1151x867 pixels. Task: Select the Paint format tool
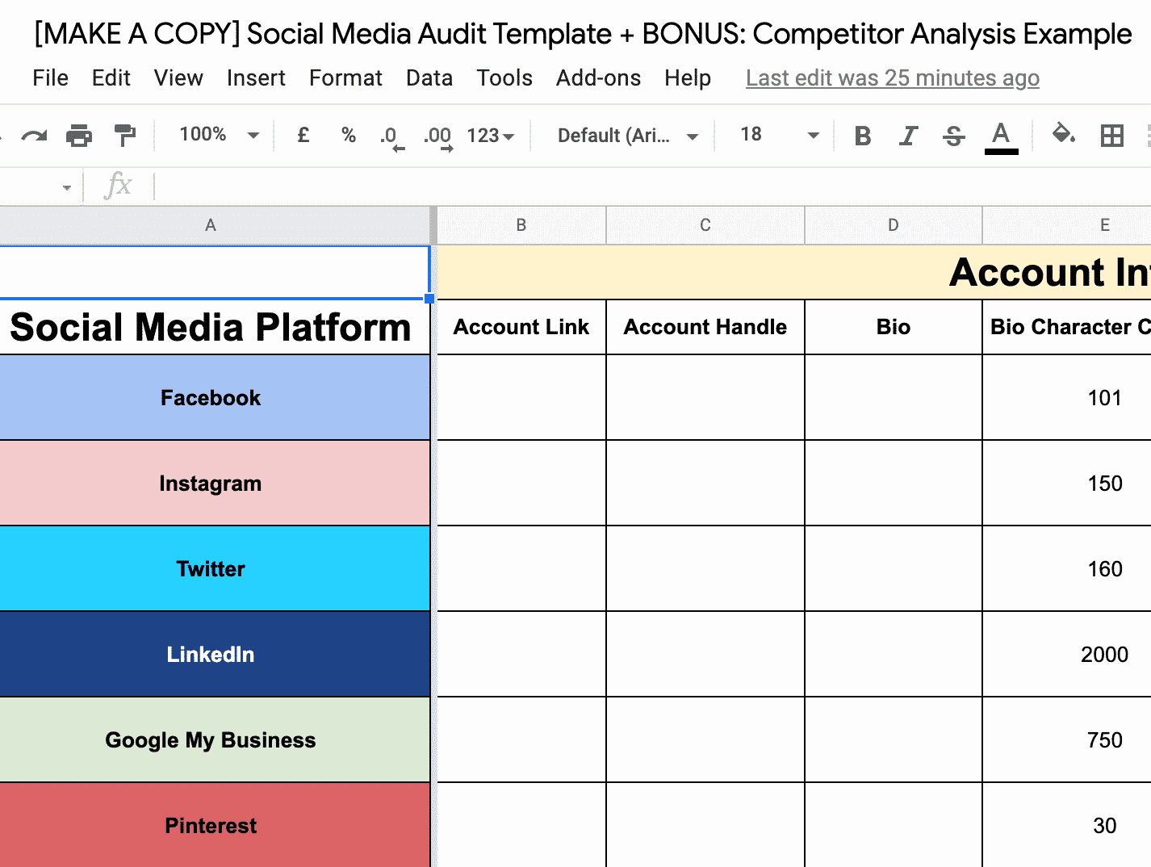124,135
